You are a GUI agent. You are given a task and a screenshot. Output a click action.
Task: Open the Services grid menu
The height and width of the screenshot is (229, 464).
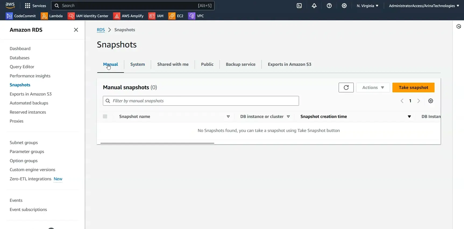(36, 6)
